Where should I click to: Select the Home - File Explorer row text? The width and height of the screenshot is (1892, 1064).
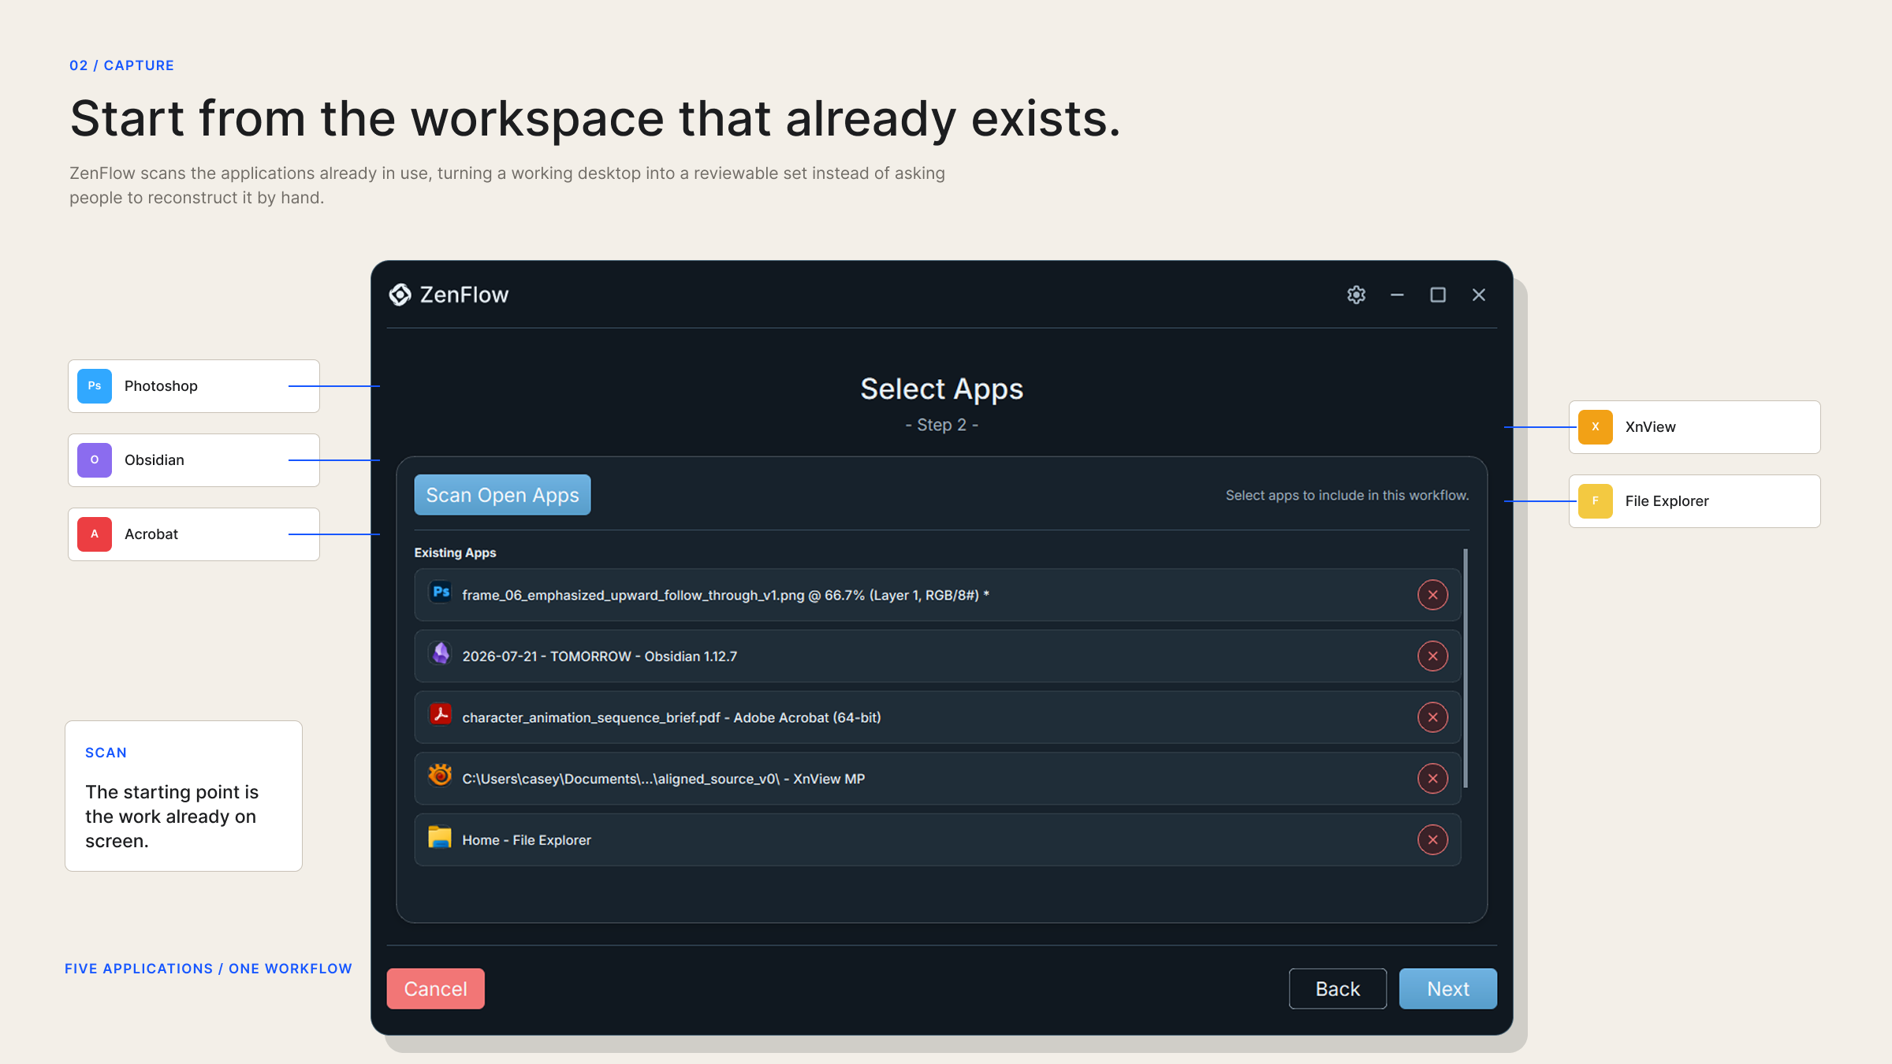[x=527, y=840]
